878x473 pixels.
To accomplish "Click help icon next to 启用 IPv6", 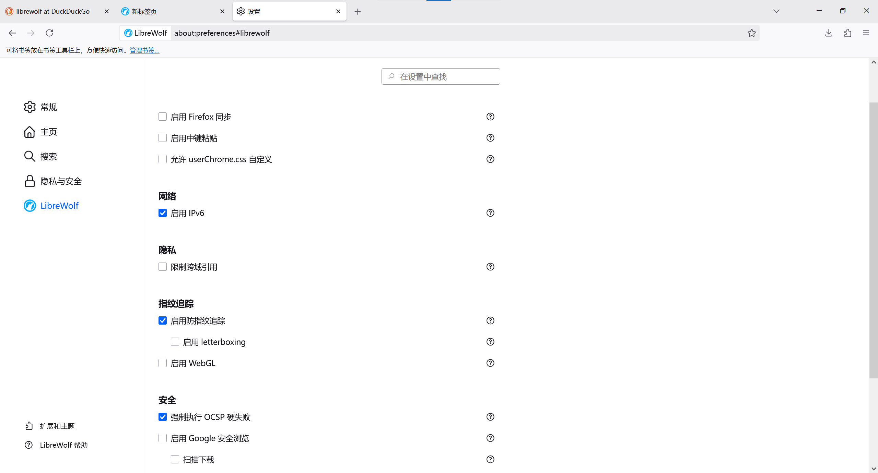I will (490, 213).
